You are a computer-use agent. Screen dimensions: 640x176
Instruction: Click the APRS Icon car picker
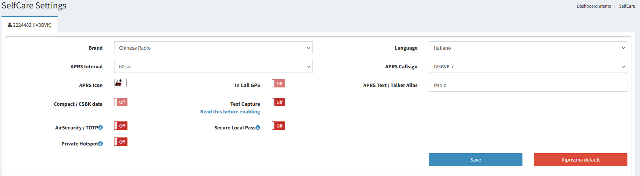120,83
